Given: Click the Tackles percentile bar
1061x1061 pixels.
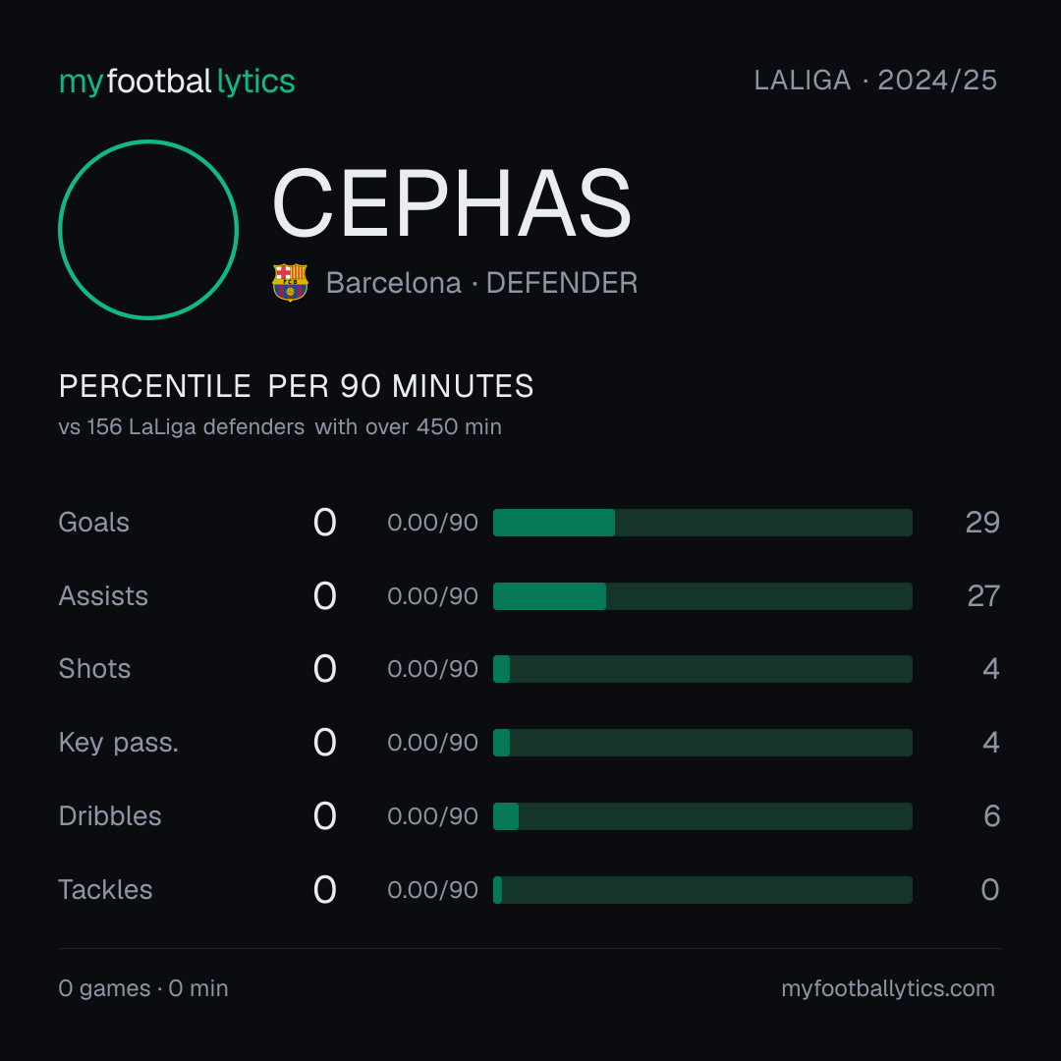Looking at the screenshot, I should click(x=702, y=890).
